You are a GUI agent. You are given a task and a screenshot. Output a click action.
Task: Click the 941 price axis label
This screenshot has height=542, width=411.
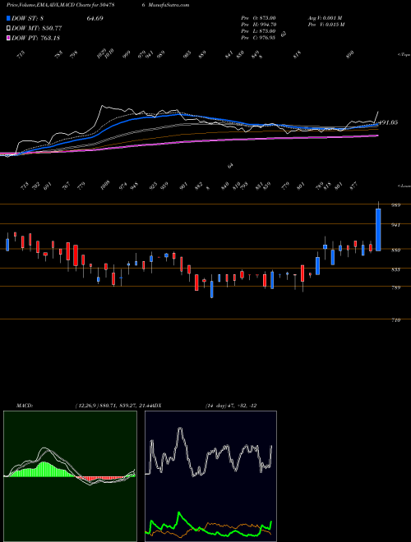pyautogui.click(x=395, y=225)
